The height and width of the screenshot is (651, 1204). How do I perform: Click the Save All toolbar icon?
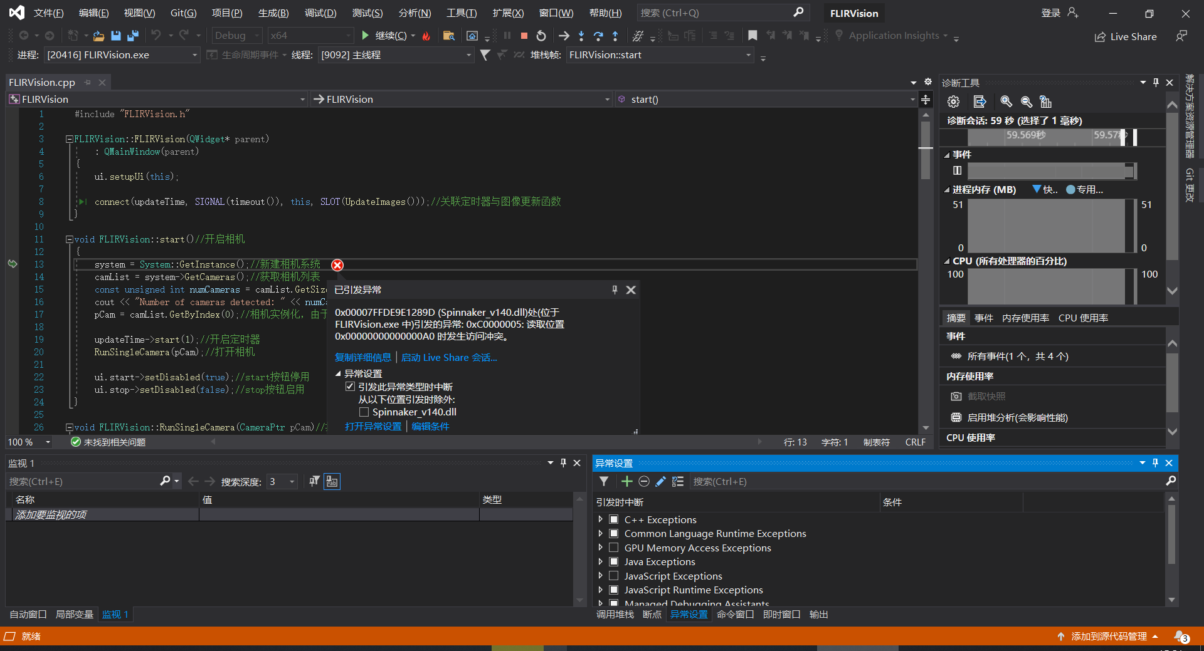click(133, 36)
